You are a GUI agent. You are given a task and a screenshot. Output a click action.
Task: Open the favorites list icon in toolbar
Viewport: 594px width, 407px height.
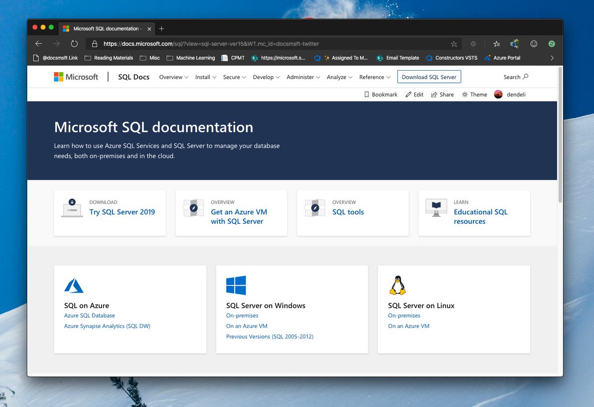coord(496,43)
